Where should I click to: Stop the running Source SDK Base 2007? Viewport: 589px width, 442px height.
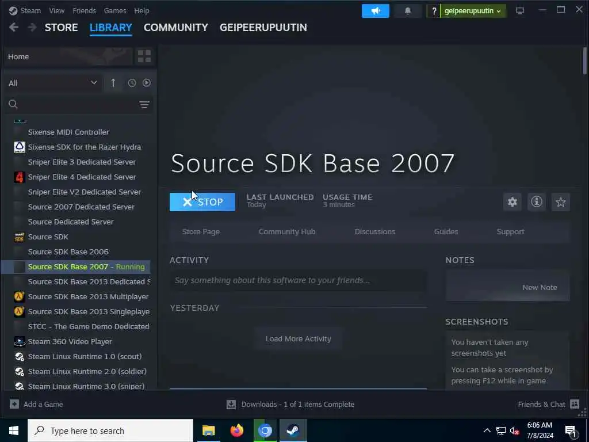pyautogui.click(x=202, y=202)
